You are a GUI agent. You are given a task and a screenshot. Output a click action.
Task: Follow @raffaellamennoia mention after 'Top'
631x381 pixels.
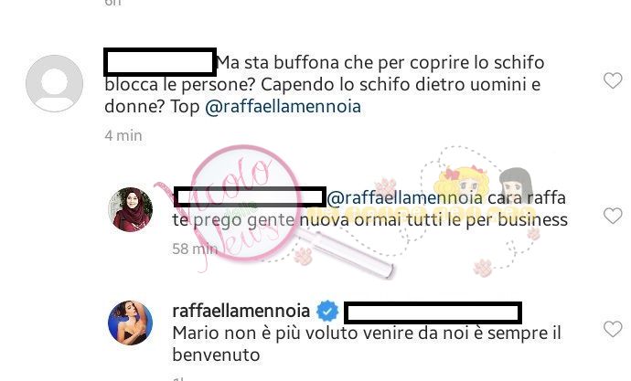[283, 107]
